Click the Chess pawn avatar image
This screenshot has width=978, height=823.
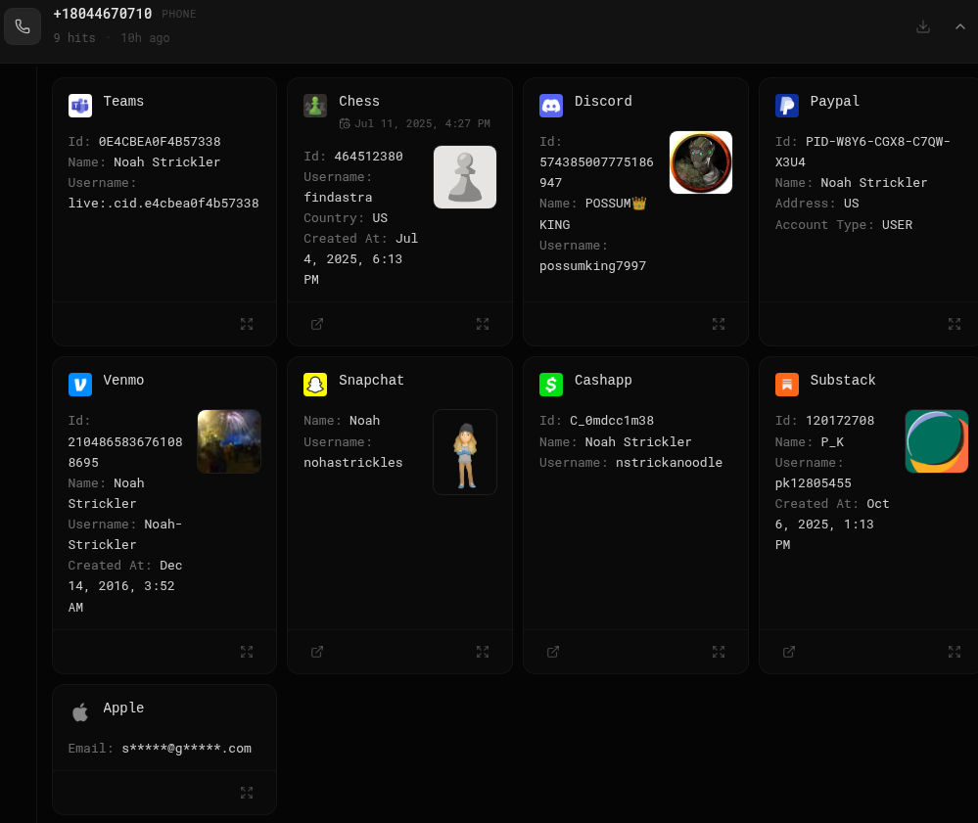tap(465, 177)
